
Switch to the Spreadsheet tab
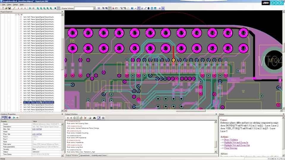[85, 156]
